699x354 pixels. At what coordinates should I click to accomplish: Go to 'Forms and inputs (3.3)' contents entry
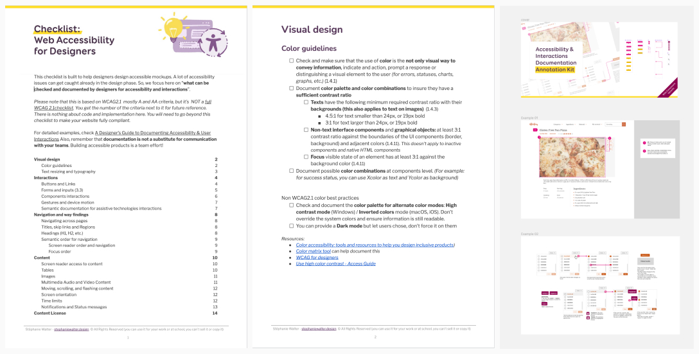(x=62, y=190)
